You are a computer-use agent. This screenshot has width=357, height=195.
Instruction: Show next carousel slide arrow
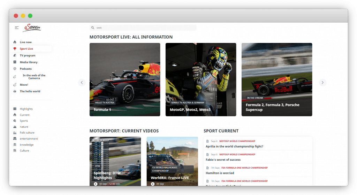[x=322, y=83]
